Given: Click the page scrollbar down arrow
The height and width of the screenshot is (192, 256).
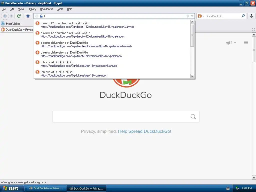Looking at the screenshot, I should point(254,177).
